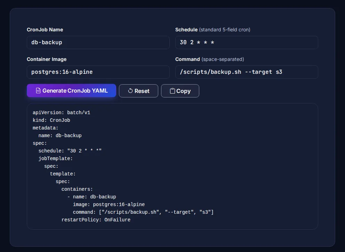
Task: Reset the form fields
Action: (138, 91)
